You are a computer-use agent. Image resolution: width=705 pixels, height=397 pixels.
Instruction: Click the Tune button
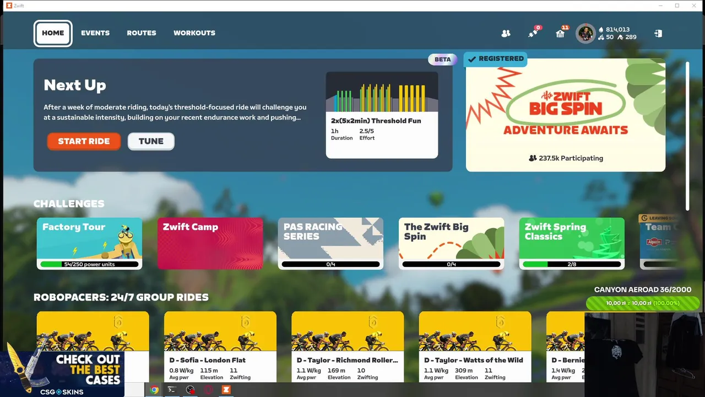pyautogui.click(x=151, y=141)
